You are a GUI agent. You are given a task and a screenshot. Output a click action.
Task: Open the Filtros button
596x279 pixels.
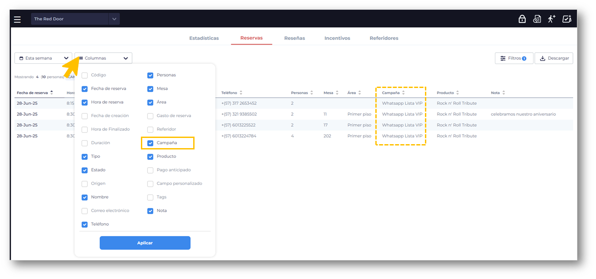point(514,58)
